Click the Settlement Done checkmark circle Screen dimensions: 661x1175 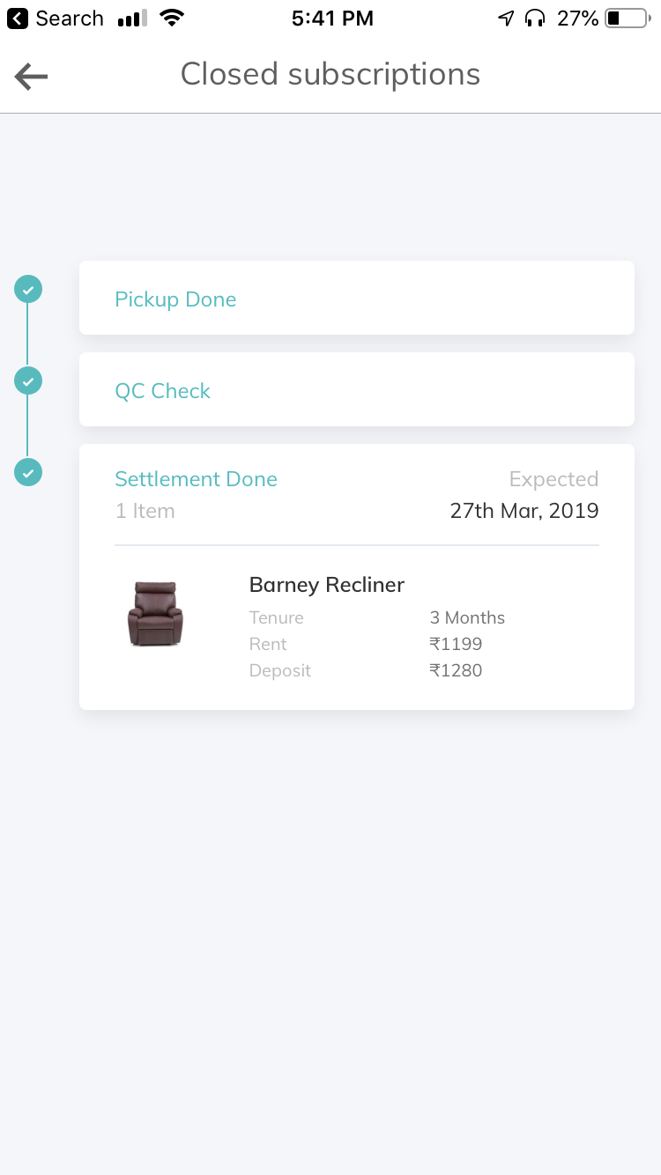(28, 472)
